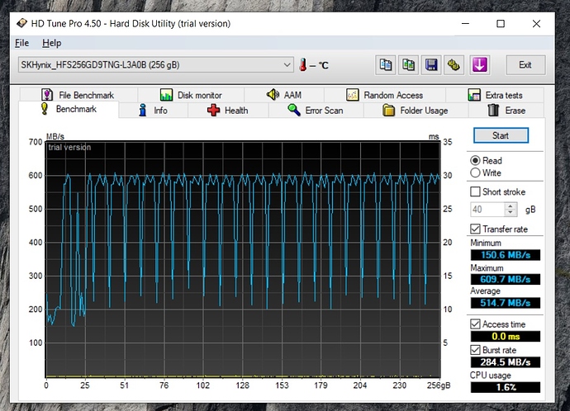The image size is (570, 411).
Task: Open the Error Scan tab
Action: tap(316, 111)
